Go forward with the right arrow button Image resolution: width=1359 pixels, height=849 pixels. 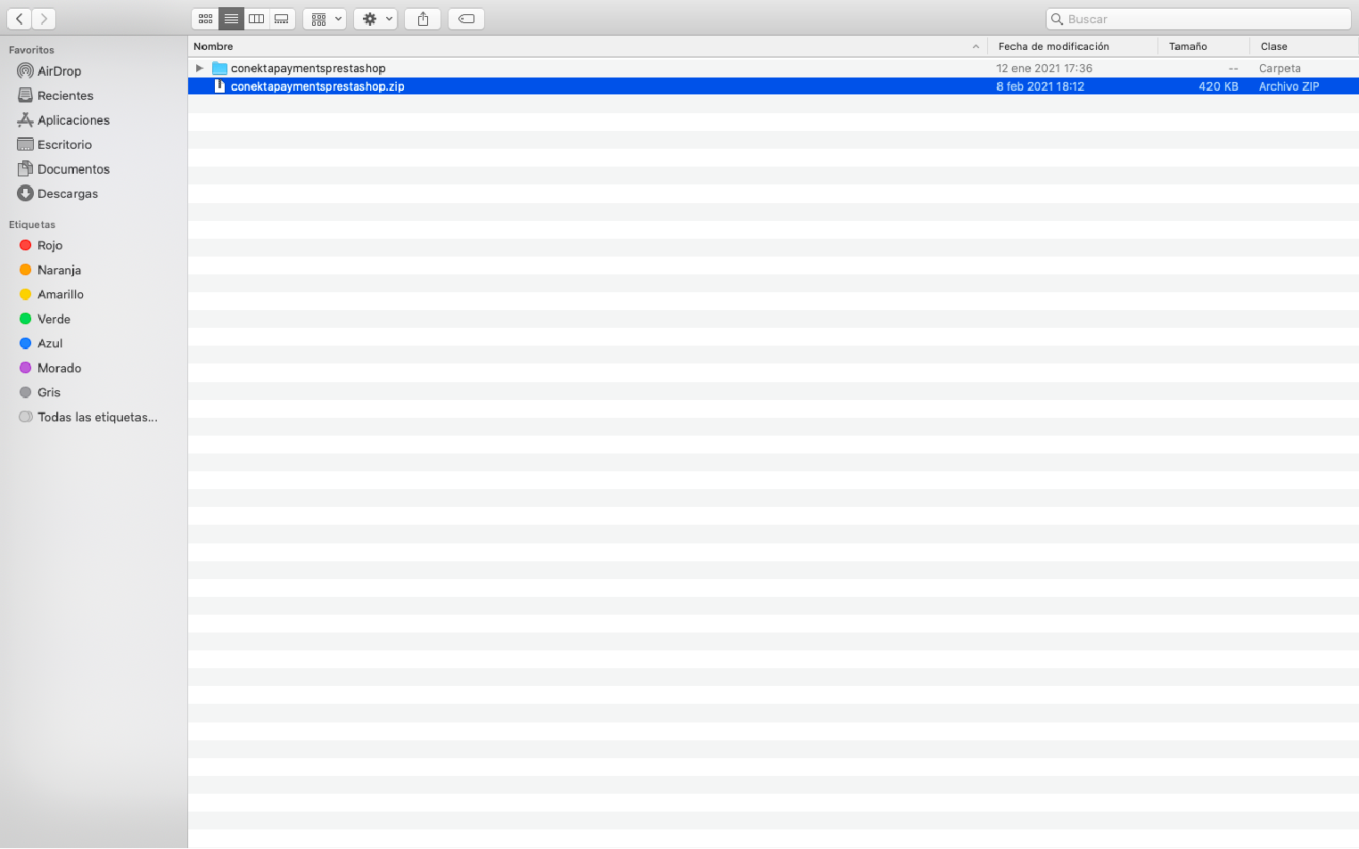coord(44,19)
